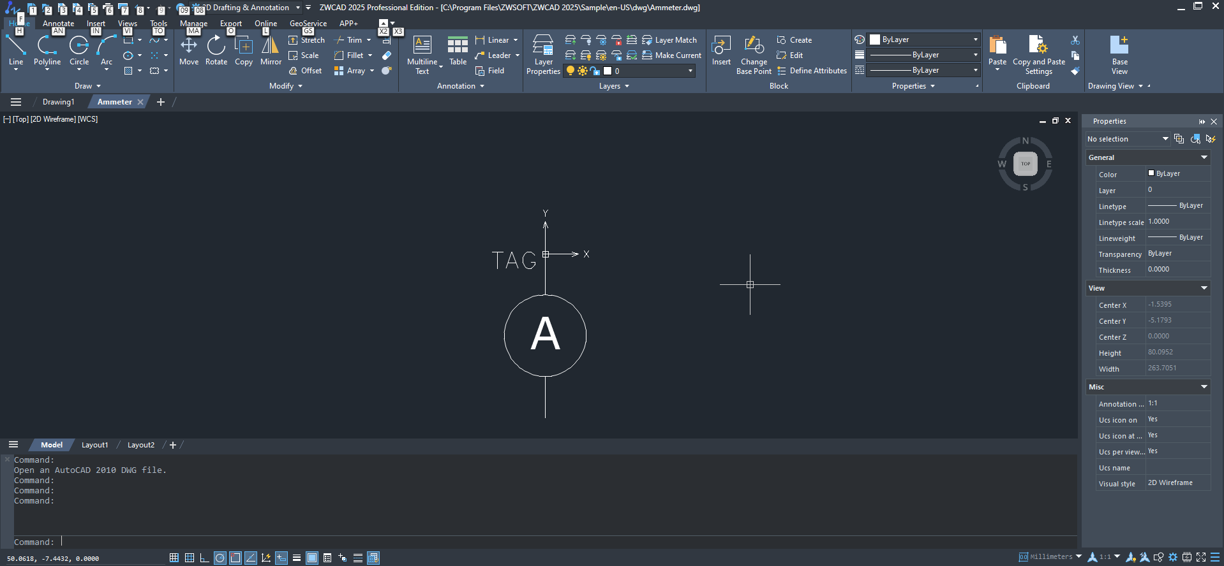Viewport: 1224px width, 566px height.
Task: Click the Fillet button
Action: tap(350, 55)
